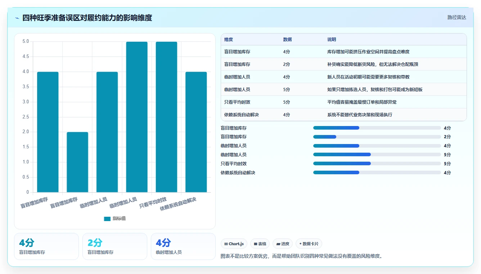
Task: Open the 4分 临时增加人员 data card
Action: coord(183,246)
